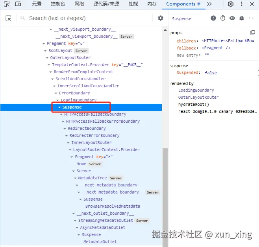This screenshot has width=259, height=247.
Task: Collapse the InnerLayoutRouter arrow
Action: pyautogui.click(x=68, y=143)
